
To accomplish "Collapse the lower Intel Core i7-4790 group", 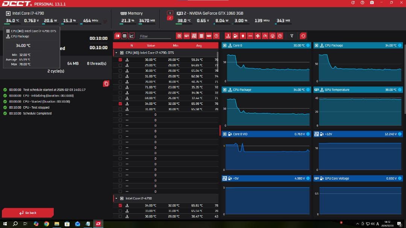I will point(117,198).
